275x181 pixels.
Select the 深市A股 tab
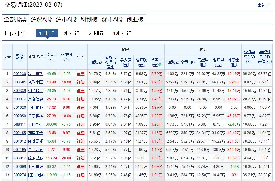(112, 19)
